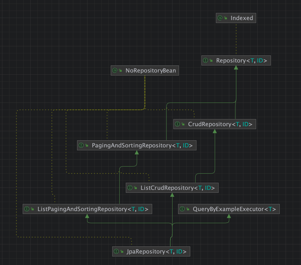This screenshot has height=265, width=301.
Task: Click the lock icon on PagingAndSortingRepository
Action: [87, 145]
